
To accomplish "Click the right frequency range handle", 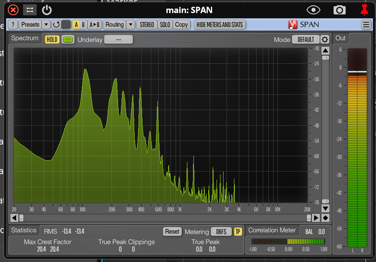I will (309, 218).
